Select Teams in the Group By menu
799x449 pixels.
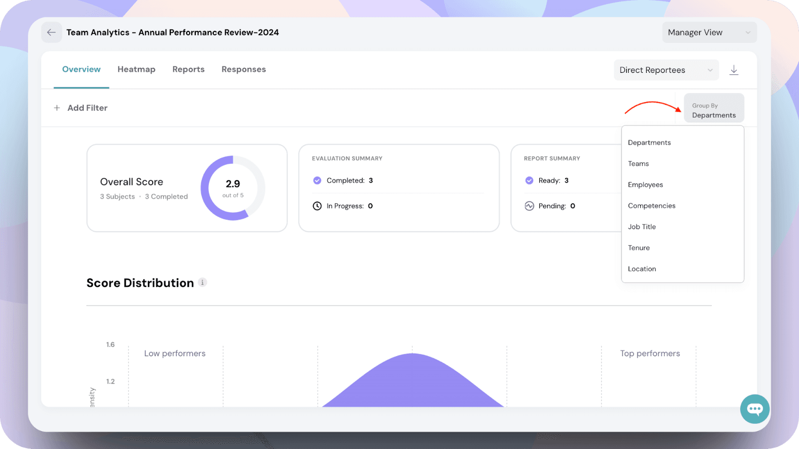(x=638, y=164)
